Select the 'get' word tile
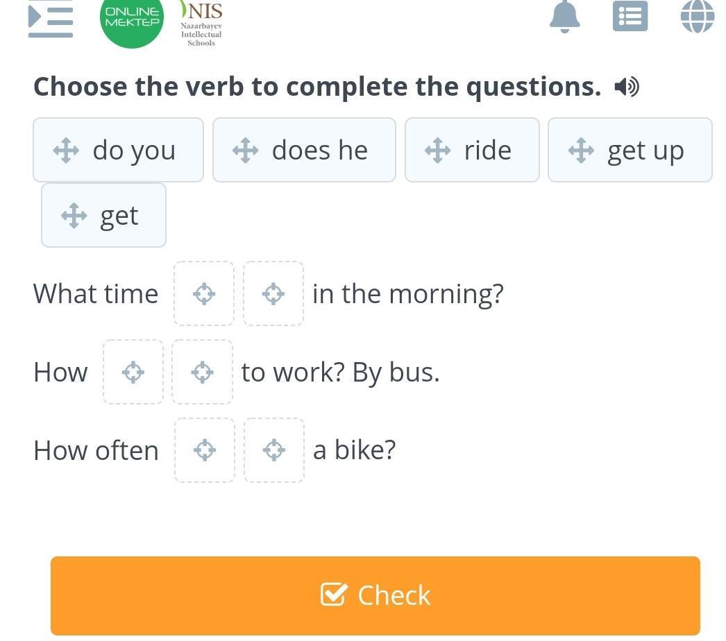726x641 pixels. point(103,216)
